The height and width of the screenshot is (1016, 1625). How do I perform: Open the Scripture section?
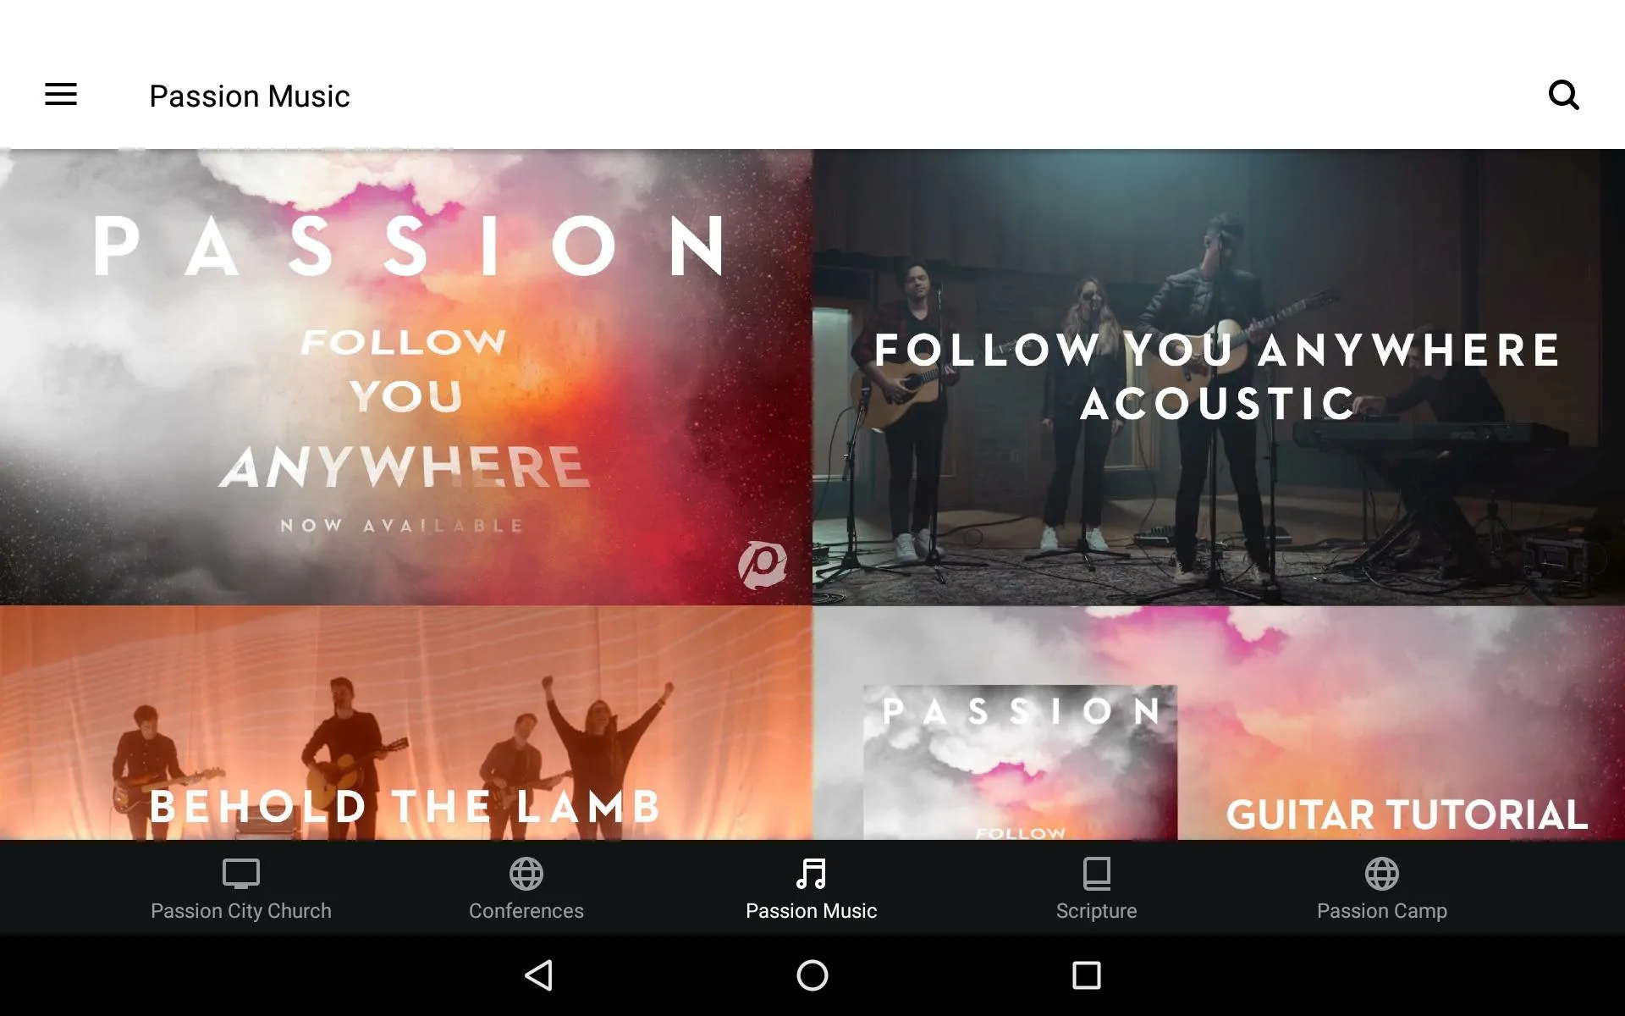[x=1096, y=887]
